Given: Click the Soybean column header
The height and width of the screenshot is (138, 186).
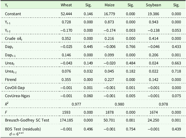Looking at the screenshot, I should click(153, 5).
